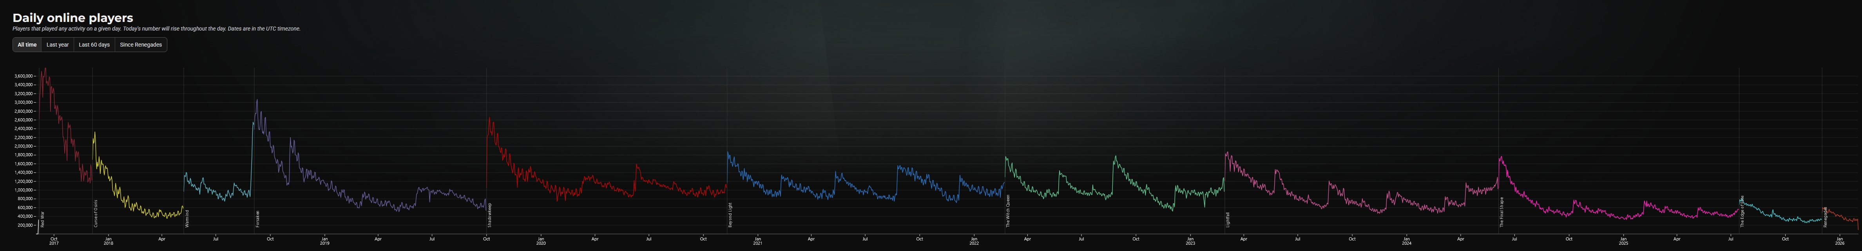Click the Jan 2025 x-axis label

click(1623, 241)
